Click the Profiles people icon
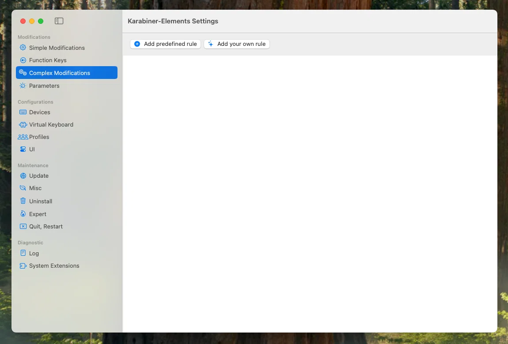This screenshot has width=508, height=344. point(23,137)
